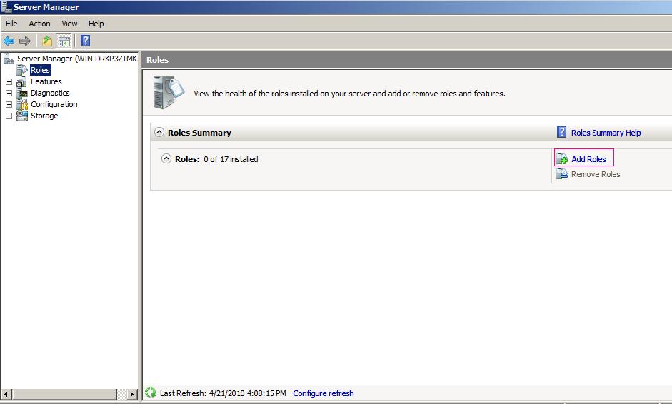This screenshot has height=404, width=672.
Task: Click the Configuration tree node icon
Action: point(22,104)
